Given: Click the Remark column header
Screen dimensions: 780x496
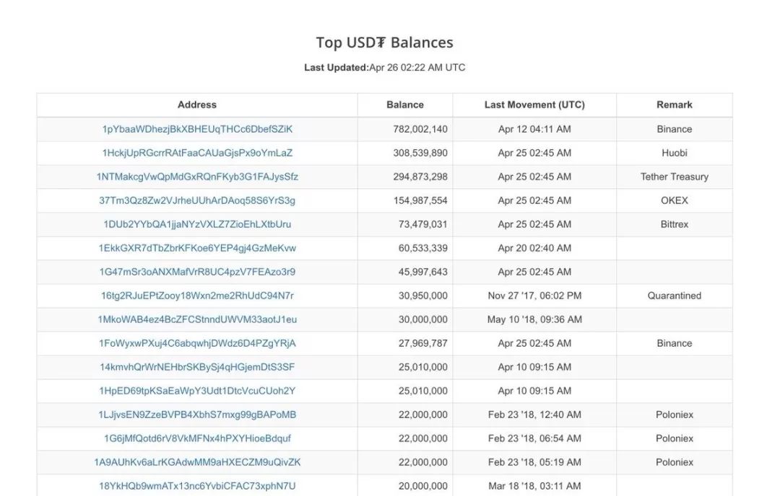Looking at the screenshot, I should pos(674,105).
